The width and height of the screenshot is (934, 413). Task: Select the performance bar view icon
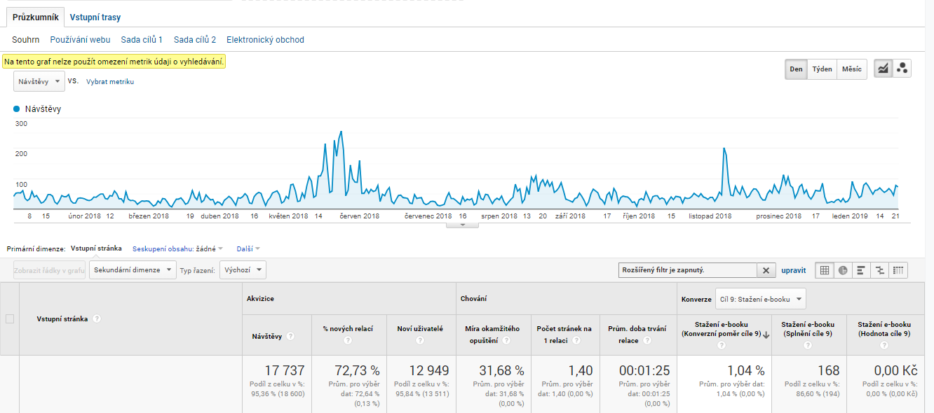[x=862, y=270]
